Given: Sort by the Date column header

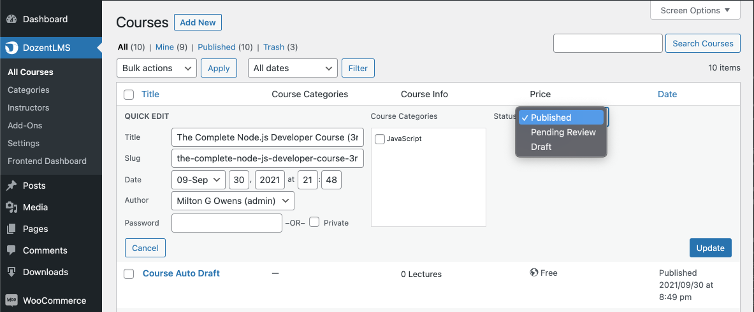Looking at the screenshot, I should click(x=667, y=95).
